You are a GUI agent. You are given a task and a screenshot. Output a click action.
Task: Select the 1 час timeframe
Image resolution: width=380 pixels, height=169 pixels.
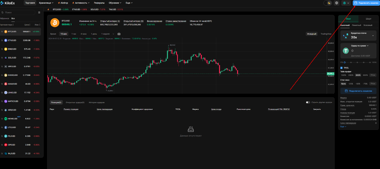tap(73, 34)
